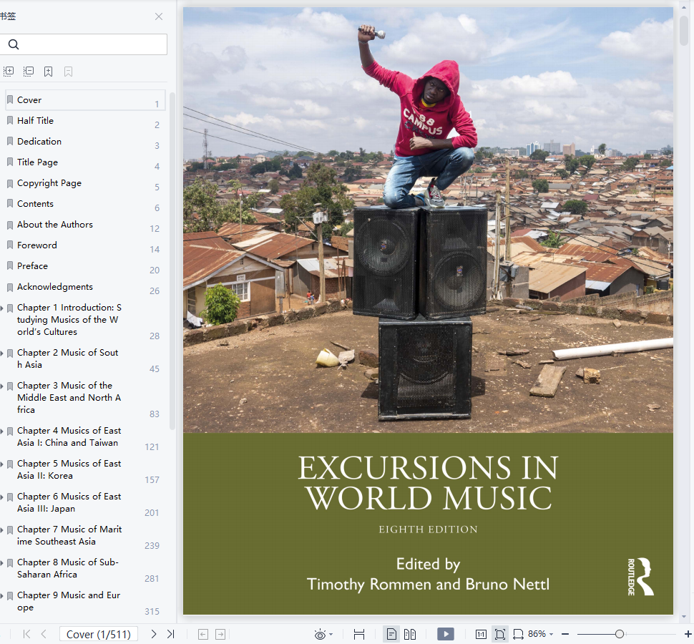The width and height of the screenshot is (694, 644).
Task: Zoom out with the minus button
Action: point(565,634)
